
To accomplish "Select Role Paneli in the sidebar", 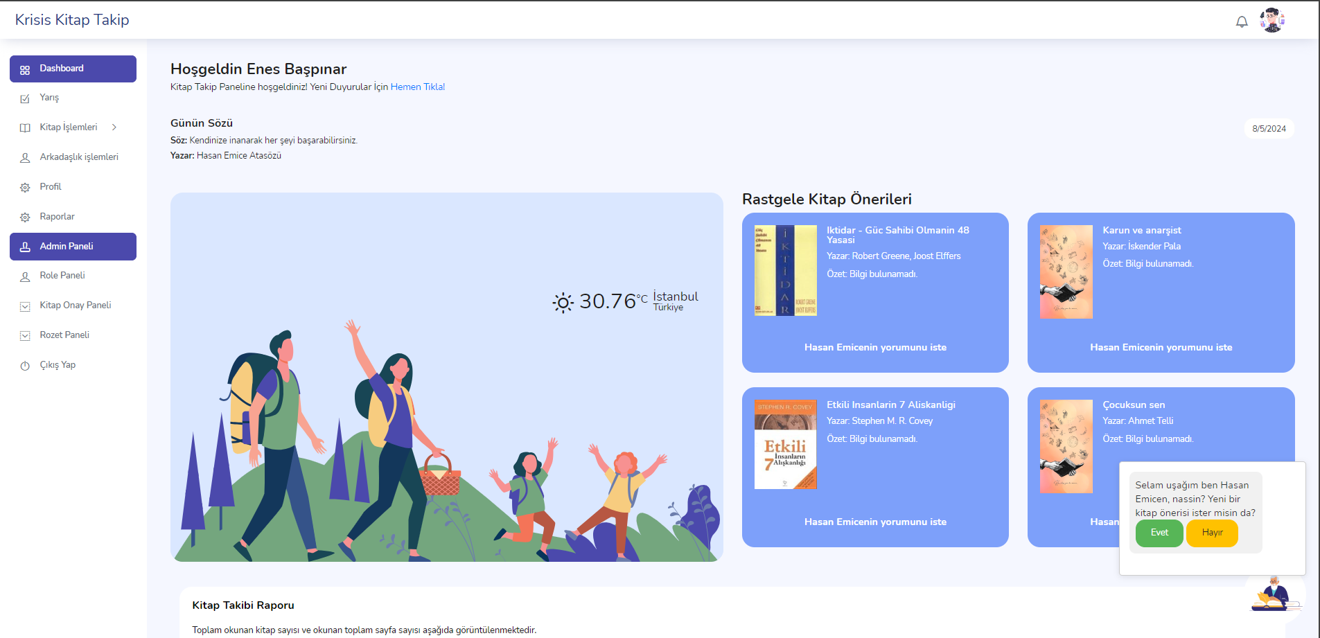I will coord(62,276).
